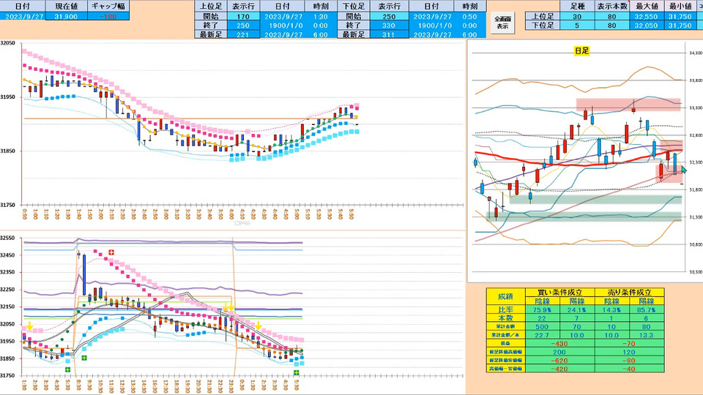This screenshot has width=703, height=395.
Task: Select the 比率 value 75.9%
Action: (542, 309)
